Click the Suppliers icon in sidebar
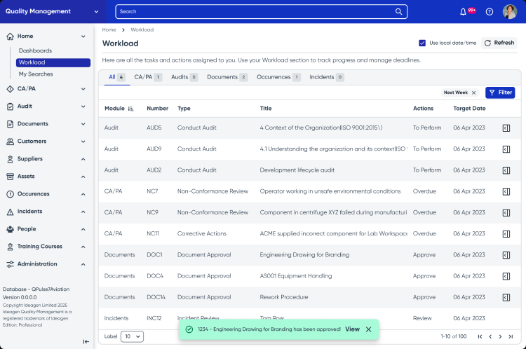 (x=10, y=159)
